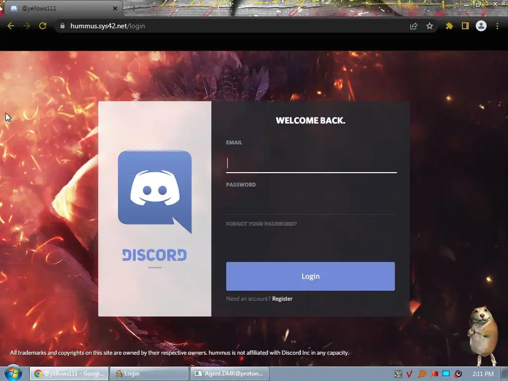Viewport: 508px width, 381px height.
Task: Click the hamster desktop pet
Action: tap(482, 336)
